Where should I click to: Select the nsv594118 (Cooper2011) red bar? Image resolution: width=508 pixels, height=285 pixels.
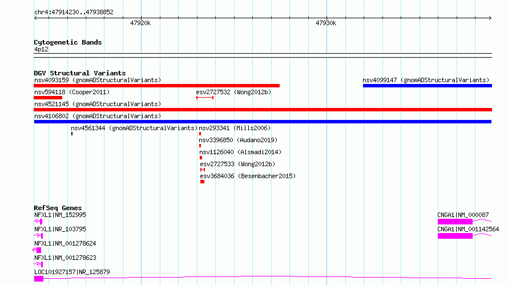pos(48,98)
